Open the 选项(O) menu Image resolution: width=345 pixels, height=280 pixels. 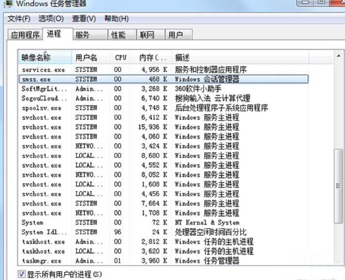click(51, 19)
